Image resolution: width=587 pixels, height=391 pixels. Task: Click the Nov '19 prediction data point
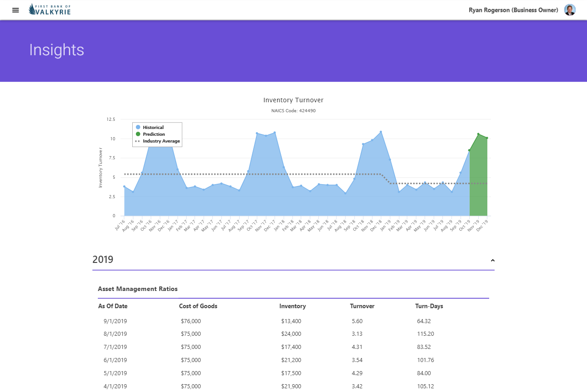tap(478, 134)
